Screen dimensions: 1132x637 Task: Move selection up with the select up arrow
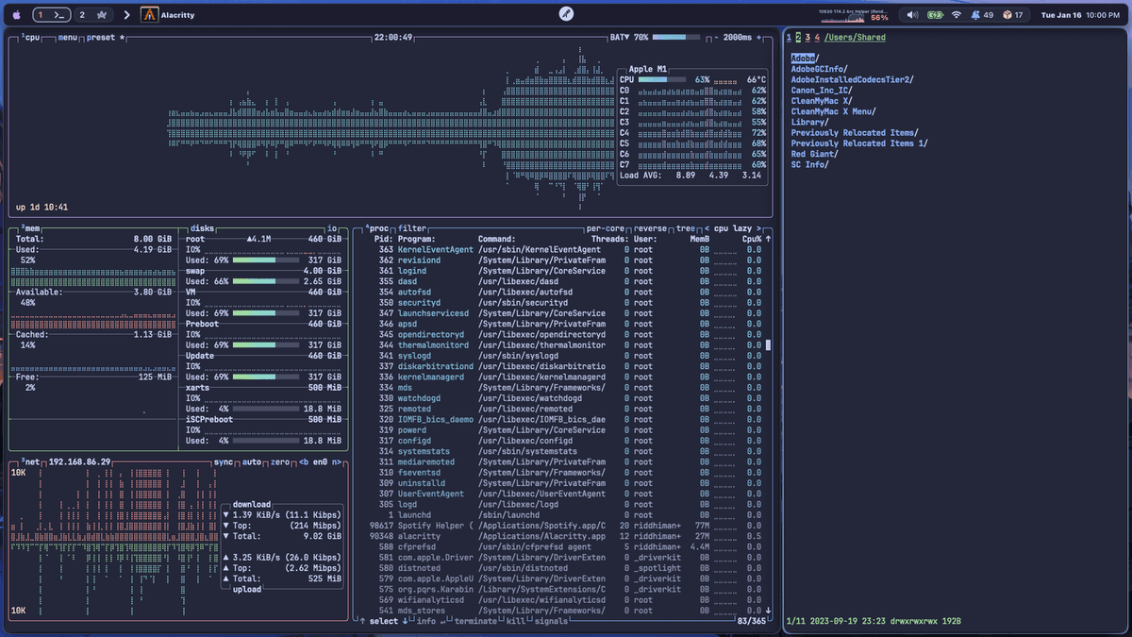click(362, 621)
